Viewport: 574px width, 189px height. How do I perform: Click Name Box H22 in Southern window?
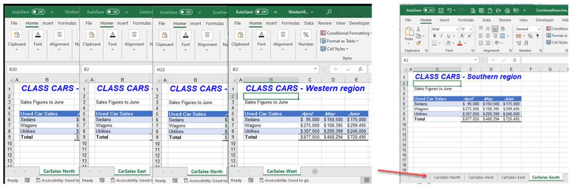coord(191,70)
